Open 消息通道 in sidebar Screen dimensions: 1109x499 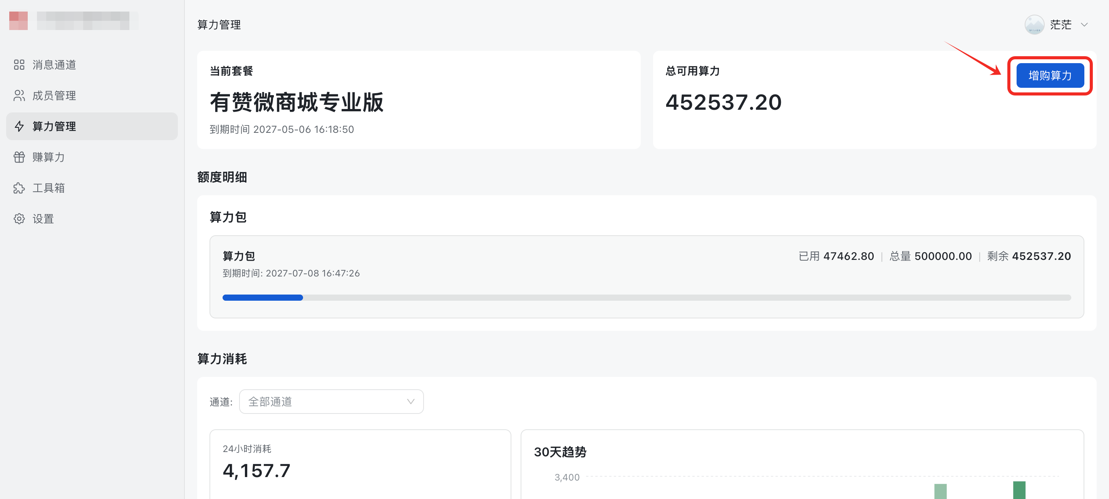[x=92, y=65]
